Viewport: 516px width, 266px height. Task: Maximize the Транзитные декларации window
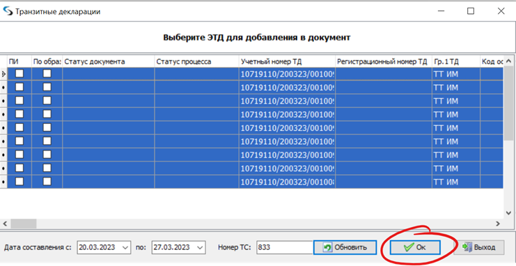click(471, 11)
